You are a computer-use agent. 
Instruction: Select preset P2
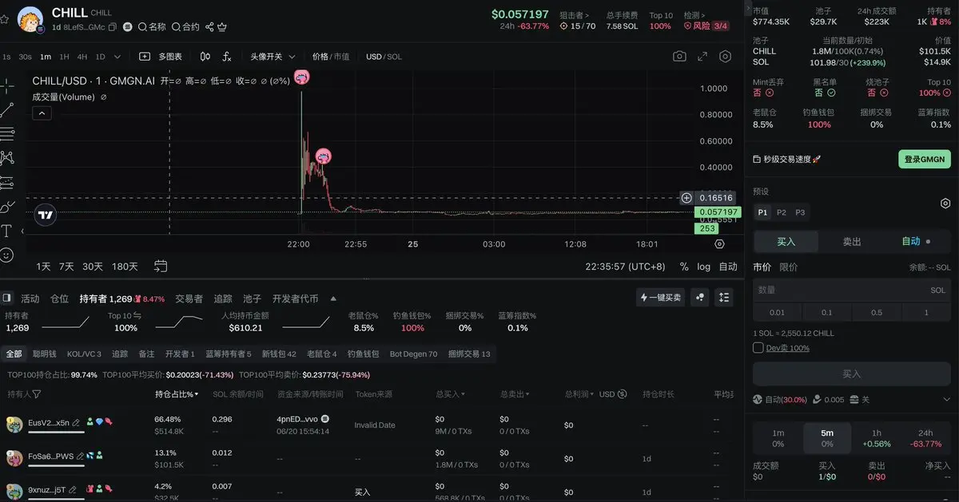(x=781, y=212)
